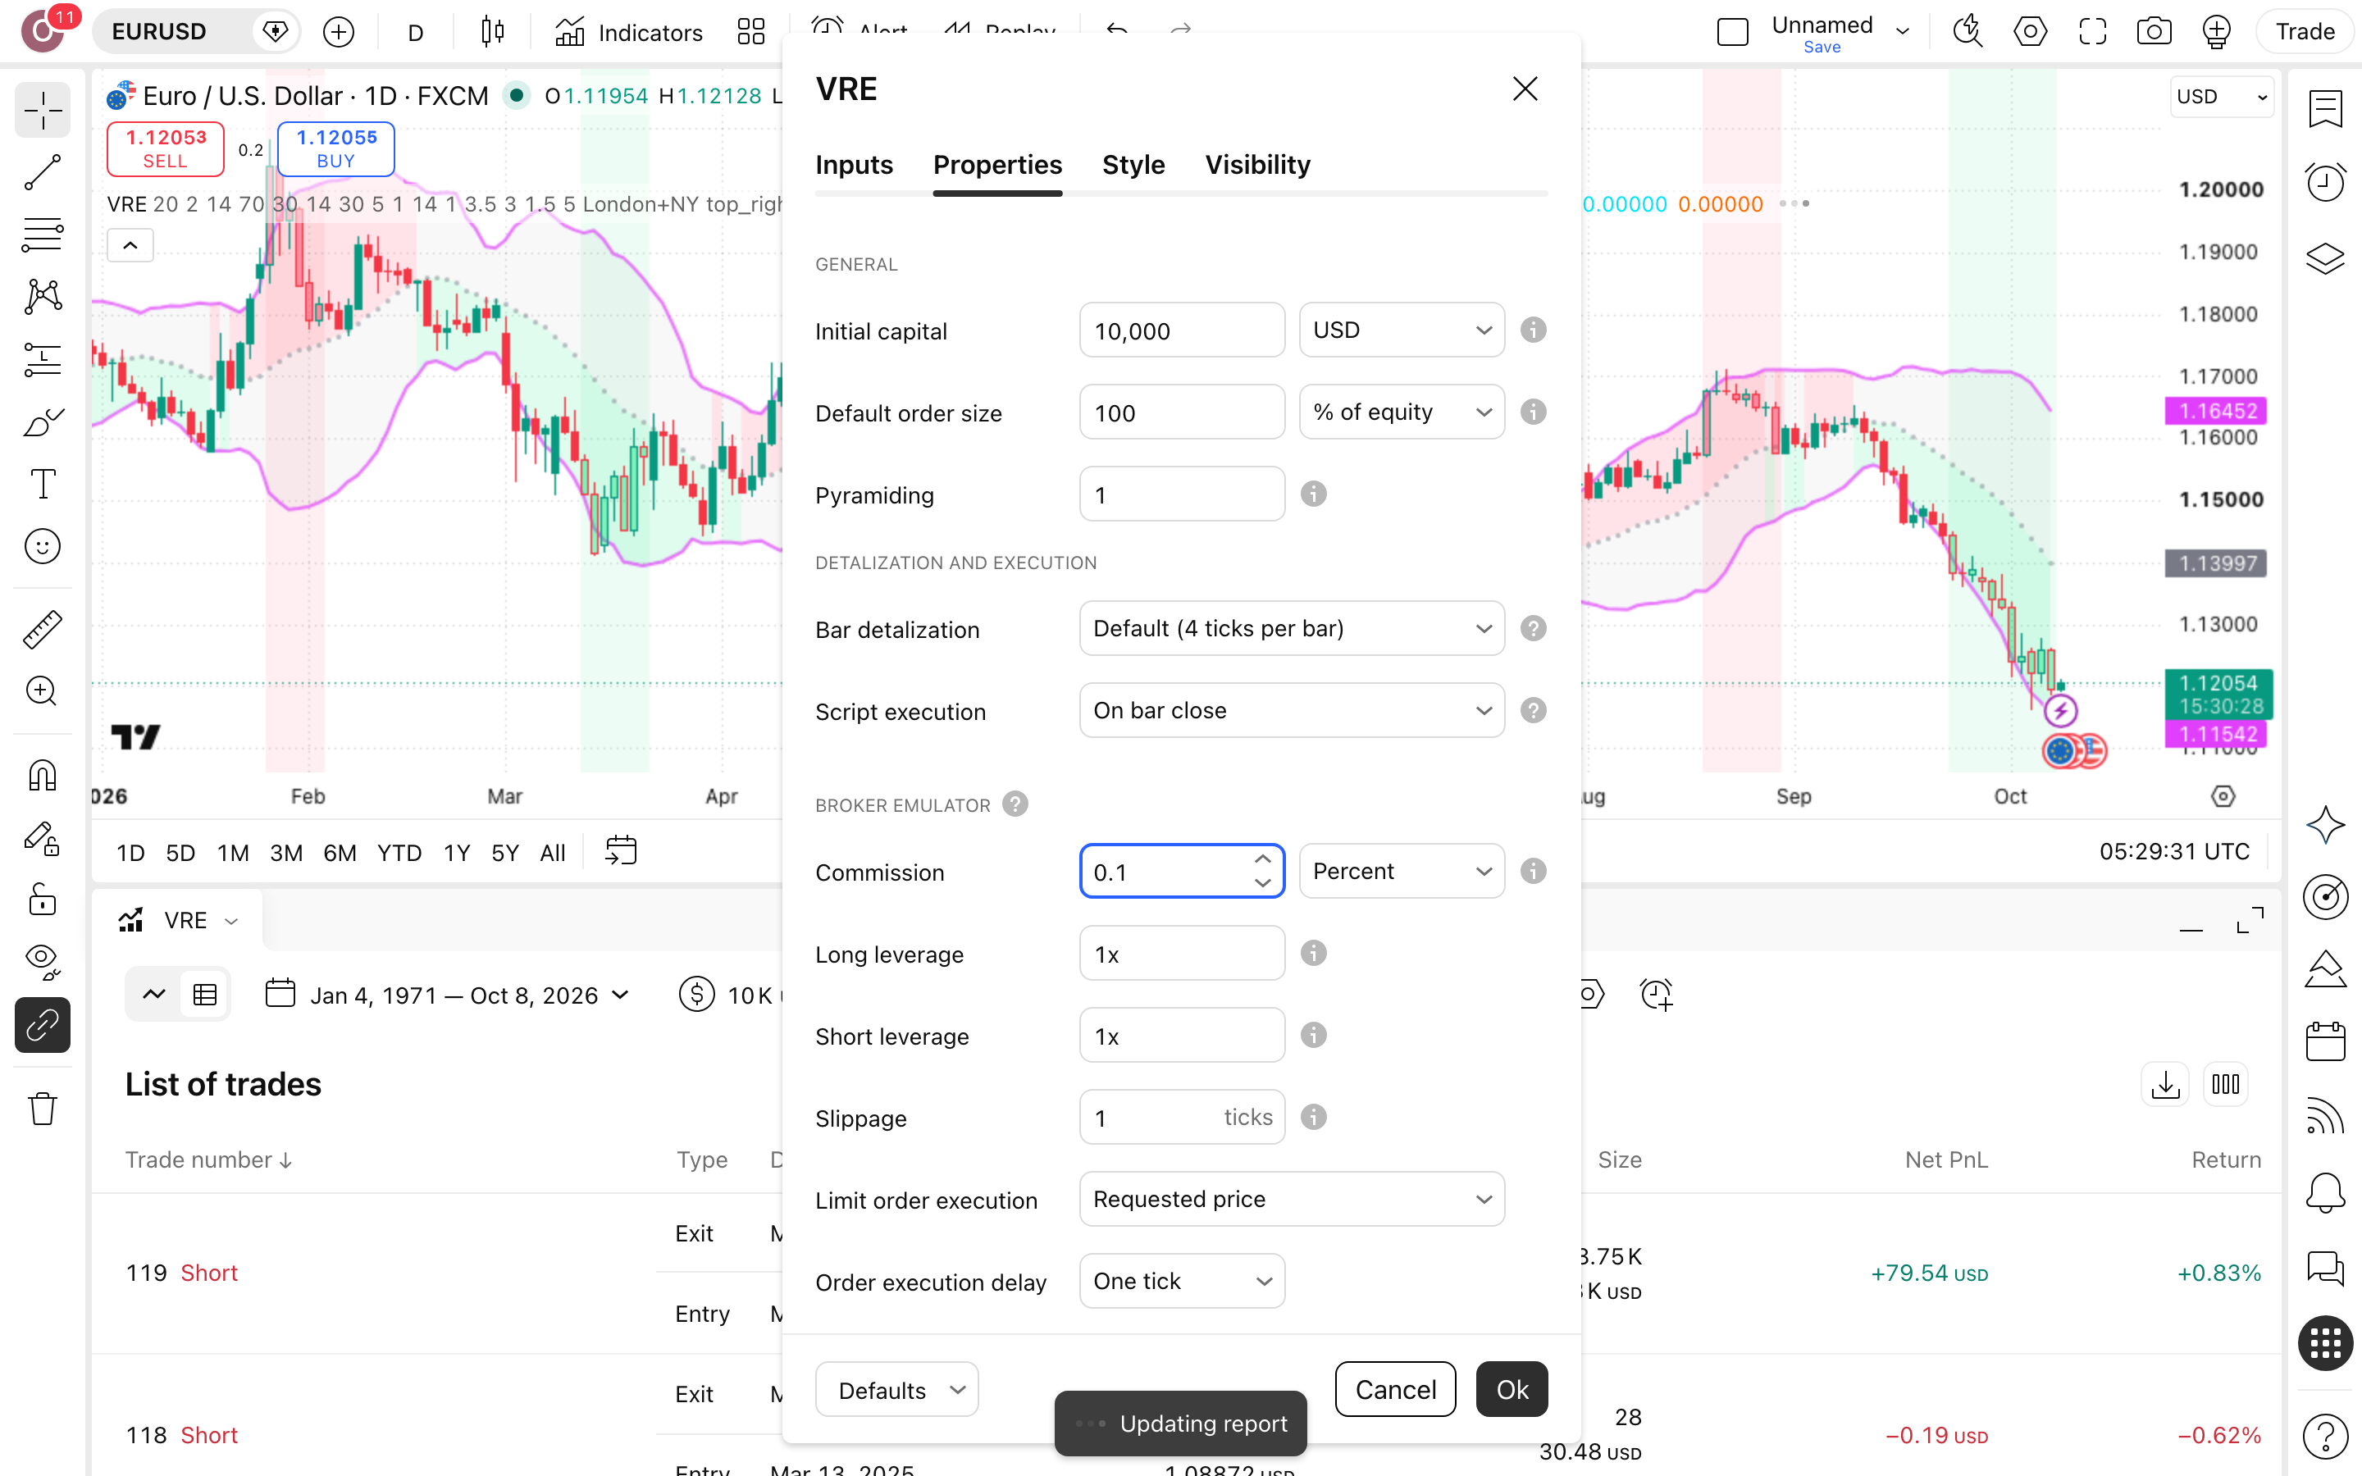Image resolution: width=2362 pixels, height=1476 pixels.
Task: Switch to the Style tab
Action: (x=1133, y=164)
